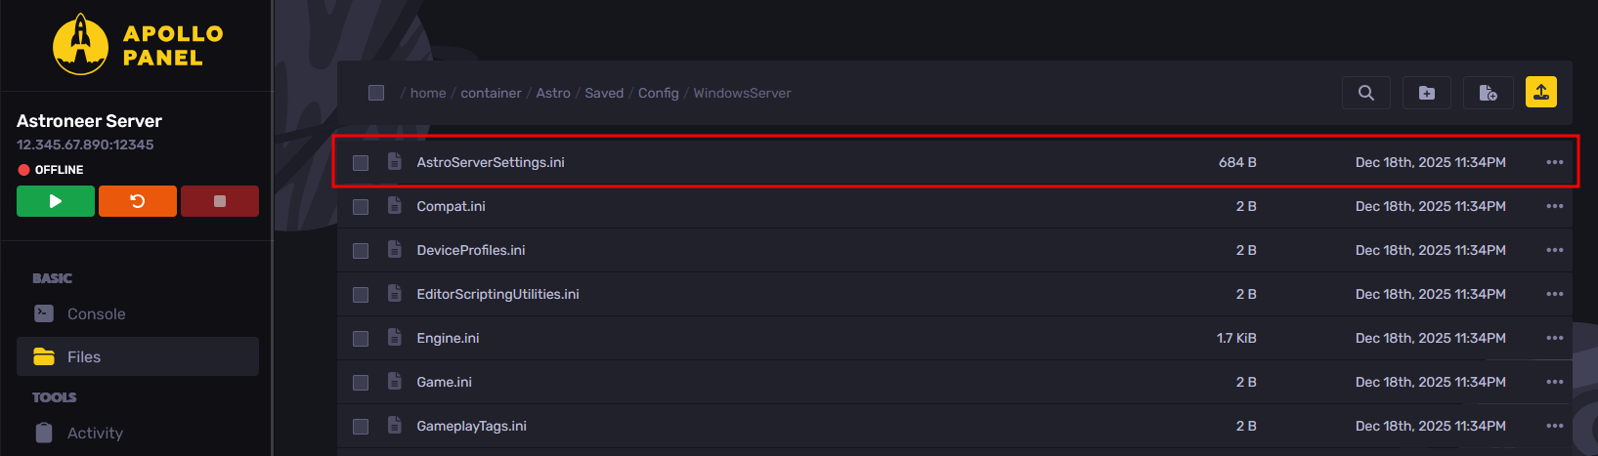Jump to the container breadcrumb folder

(x=491, y=93)
